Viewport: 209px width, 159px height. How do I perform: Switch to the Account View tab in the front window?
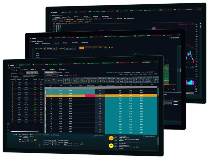(24, 70)
